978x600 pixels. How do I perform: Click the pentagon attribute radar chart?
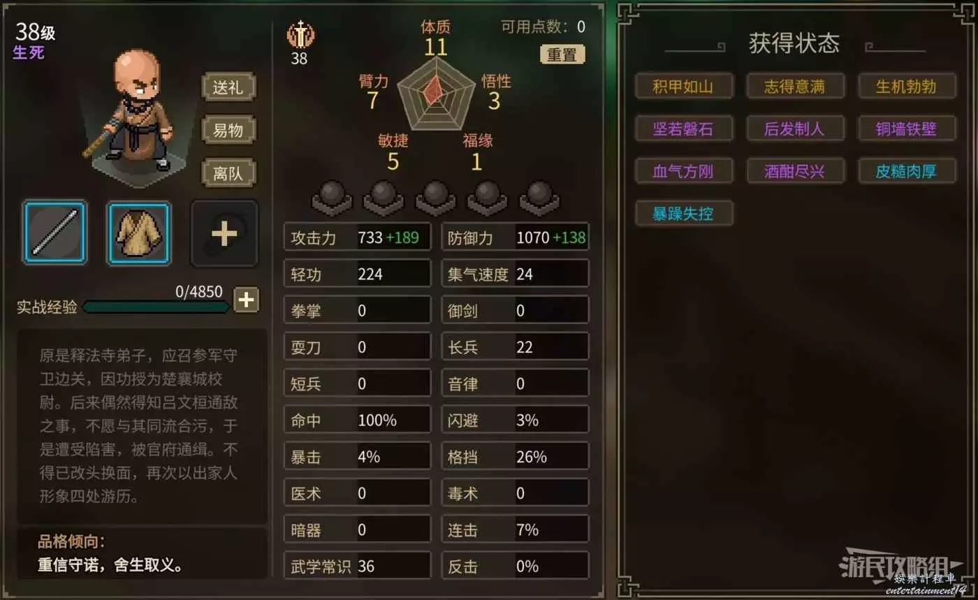435,94
